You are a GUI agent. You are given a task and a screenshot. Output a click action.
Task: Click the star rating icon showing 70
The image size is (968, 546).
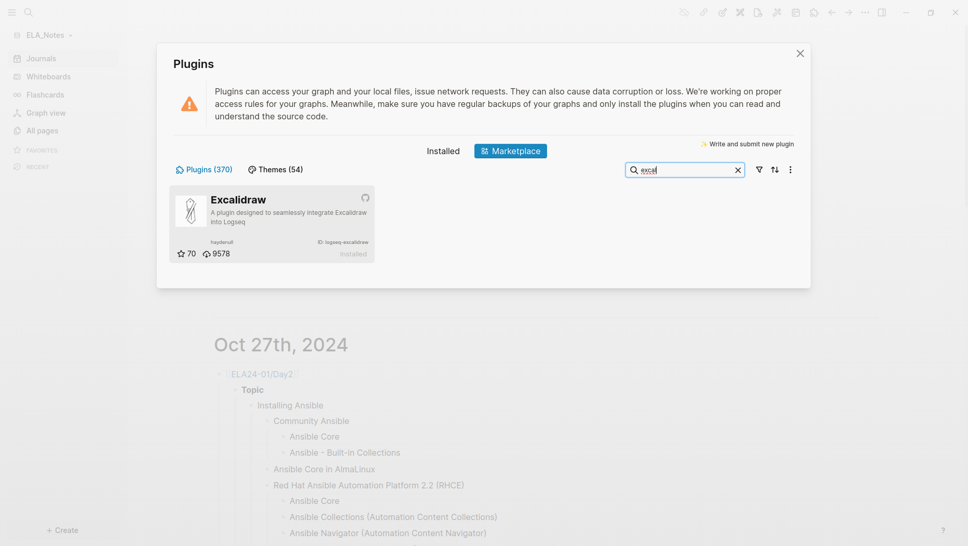click(x=181, y=254)
